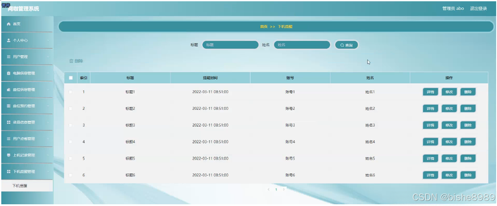Click the 账号3 table cell
The image size is (497, 206).
[290, 125]
